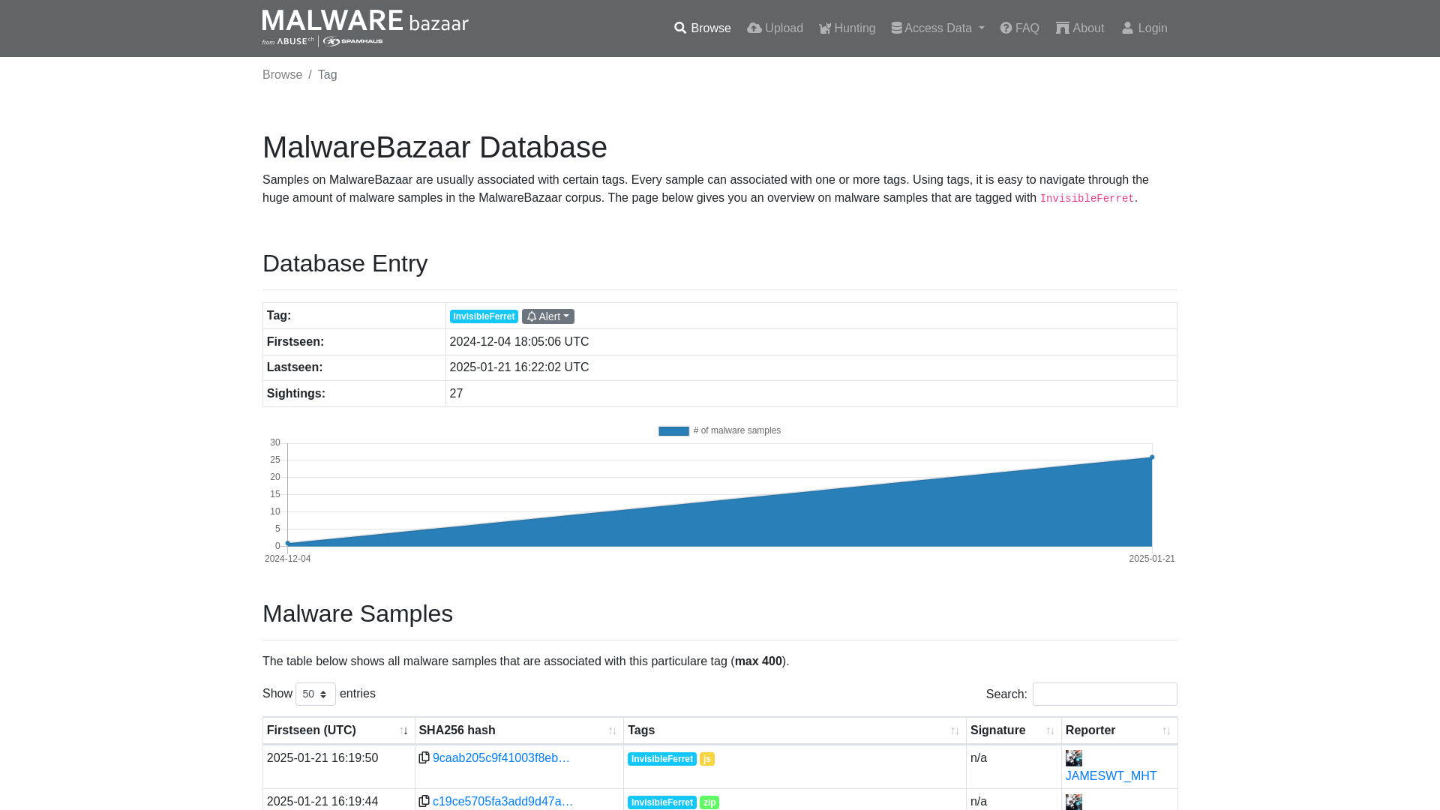Click the Browse breadcrumb link
Screen dimensions: 1440x810
click(282, 74)
